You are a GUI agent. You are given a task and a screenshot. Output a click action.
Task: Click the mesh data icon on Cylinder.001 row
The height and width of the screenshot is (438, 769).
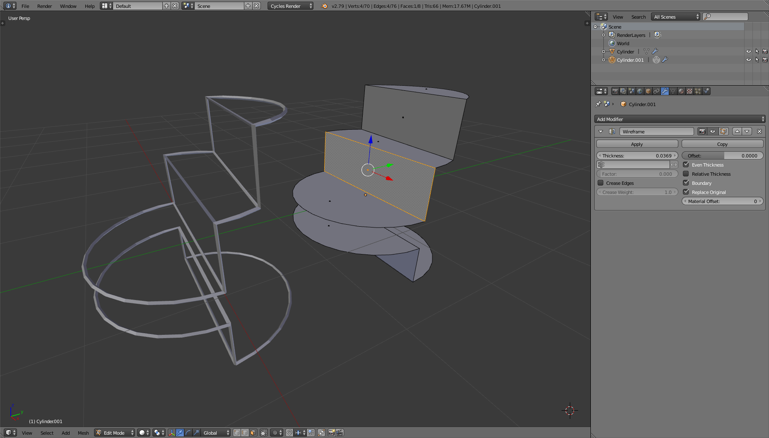[x=656, y=60]
